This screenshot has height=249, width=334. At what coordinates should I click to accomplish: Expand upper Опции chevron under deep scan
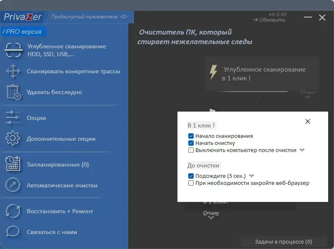tap(307, 97)
